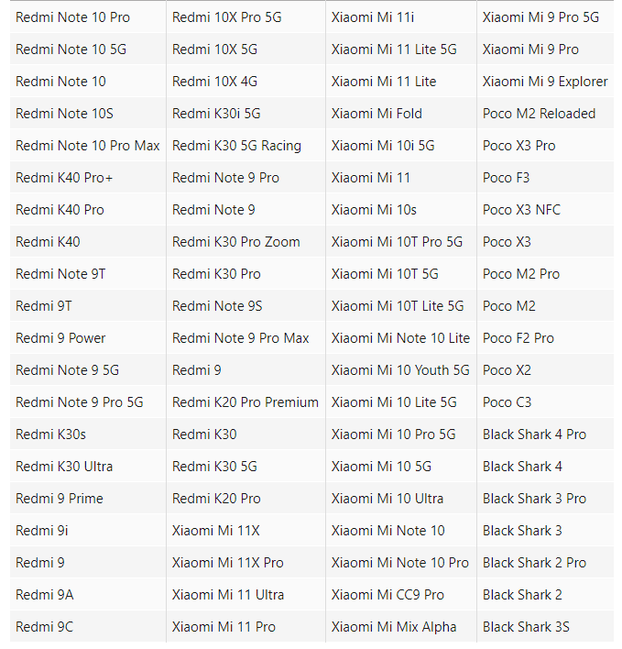The width and height of the screenshot is (622, 649).
Task: Select Redmi Note 9 Pro Max
Action: [240, 338]
